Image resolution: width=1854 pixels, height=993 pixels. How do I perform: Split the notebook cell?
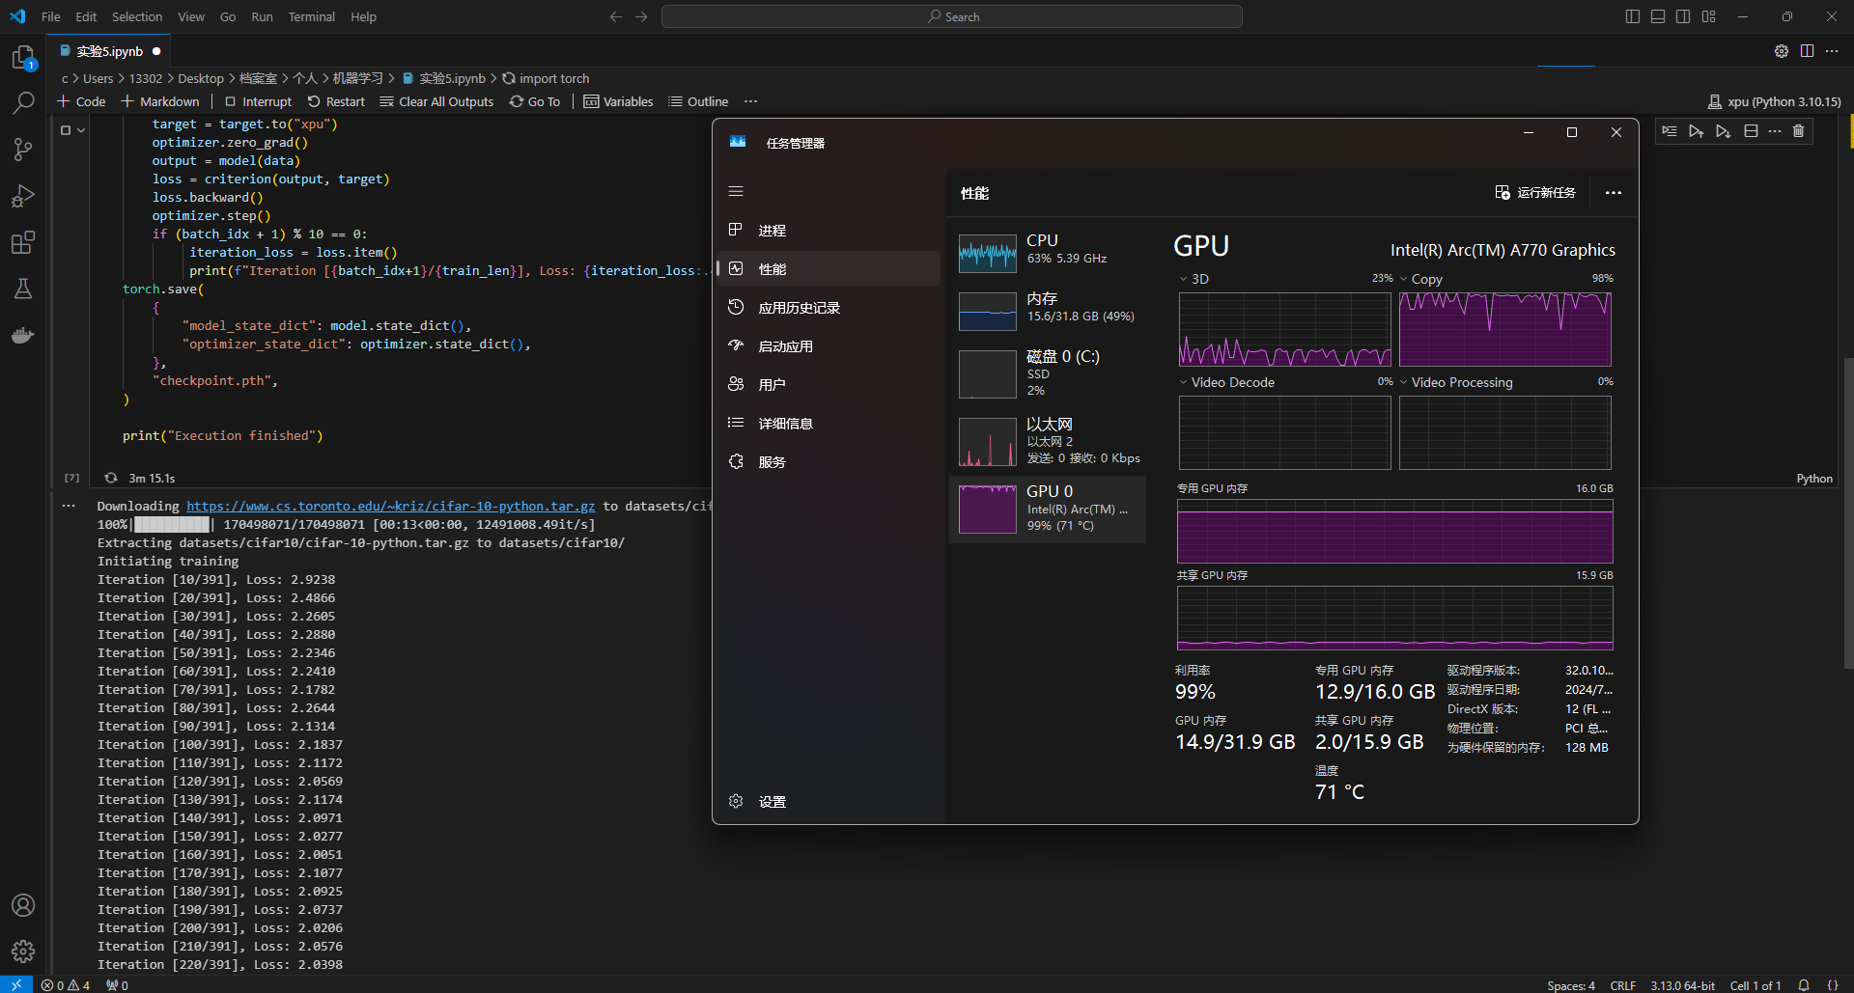click(x=1751, y=131)
